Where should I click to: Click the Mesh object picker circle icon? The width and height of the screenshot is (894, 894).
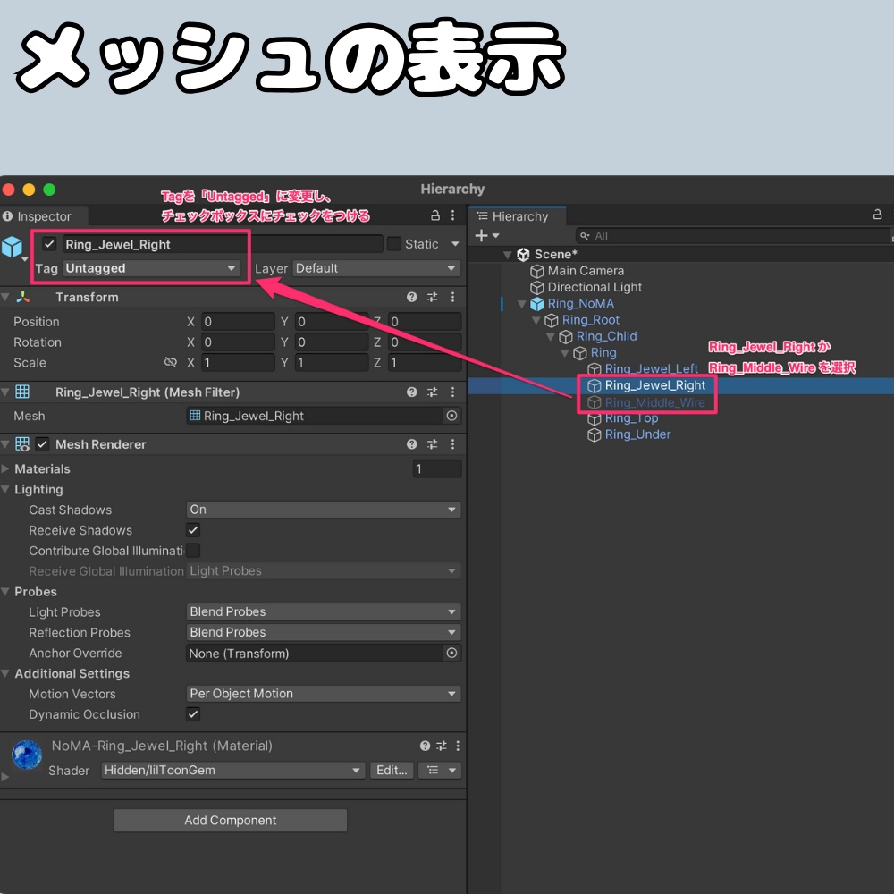pyautogui.click(x=451, y=416)
